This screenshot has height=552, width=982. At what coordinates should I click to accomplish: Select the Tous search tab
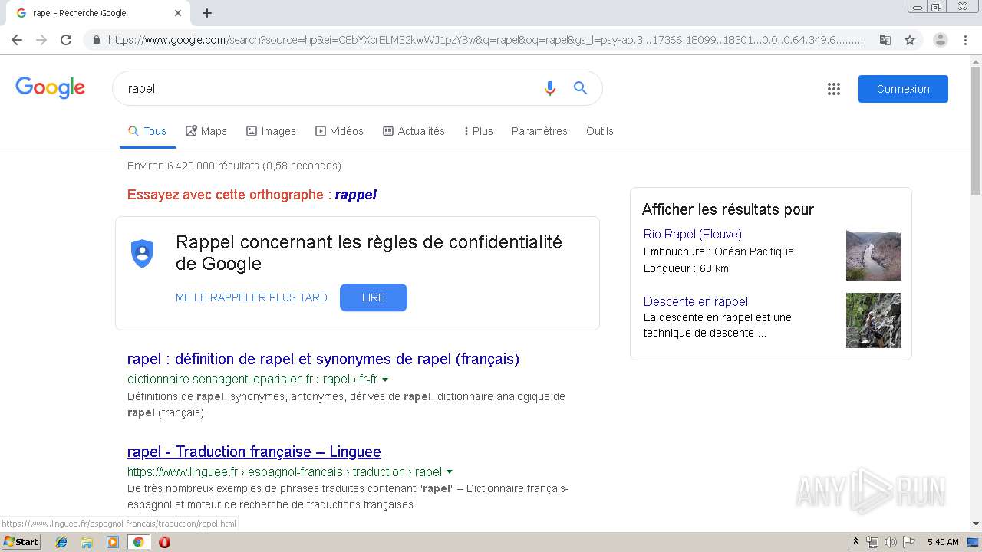(x=147, y=131)
